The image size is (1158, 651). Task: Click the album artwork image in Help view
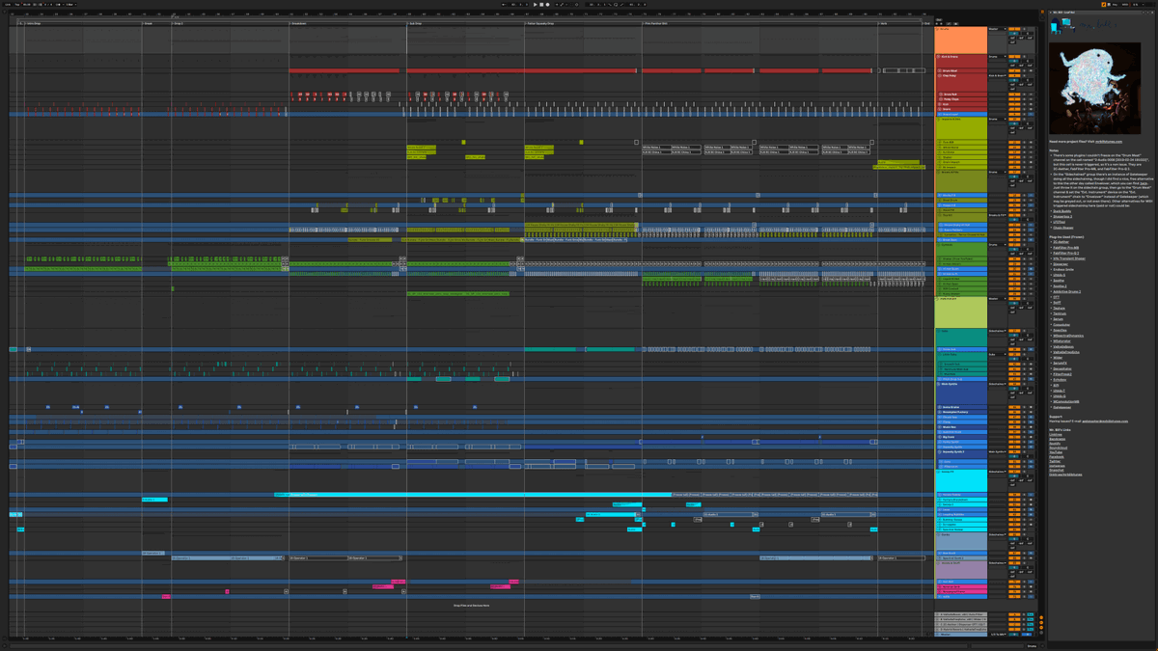[1094, 87]
